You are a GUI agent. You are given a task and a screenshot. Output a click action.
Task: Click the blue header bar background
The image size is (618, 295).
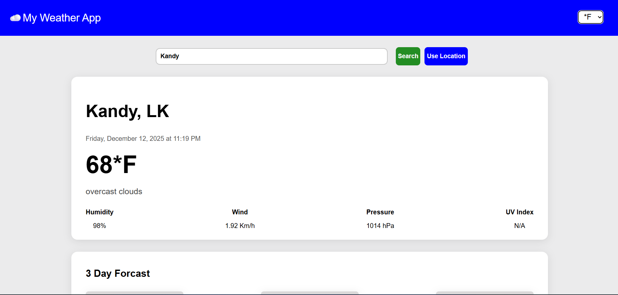[326, 18]
